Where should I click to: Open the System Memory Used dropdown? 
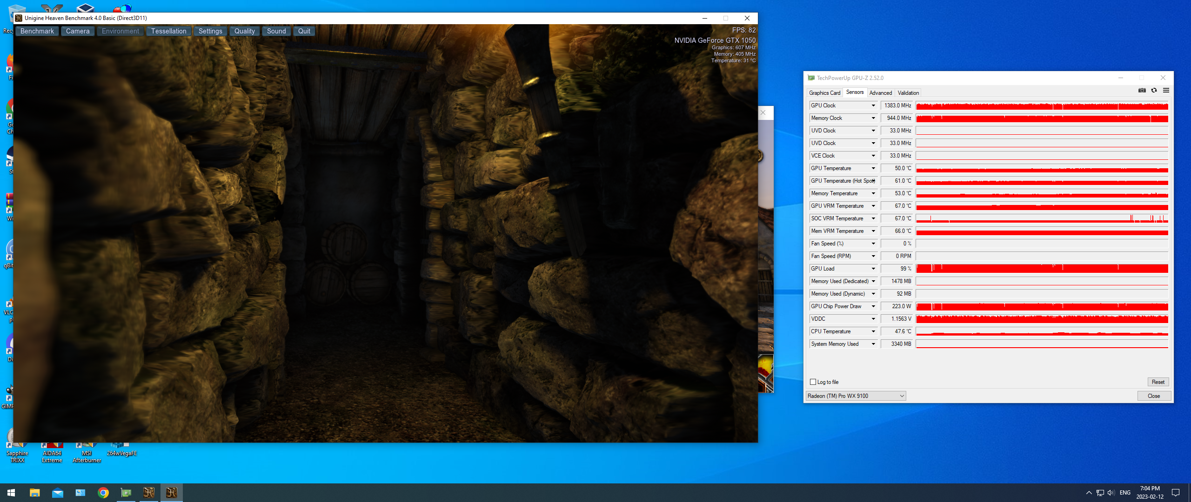(x=873, y=344)
